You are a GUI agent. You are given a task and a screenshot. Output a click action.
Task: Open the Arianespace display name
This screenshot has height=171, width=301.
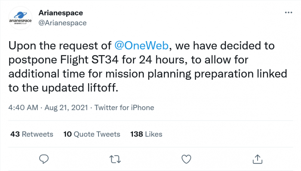coord(61,13)
